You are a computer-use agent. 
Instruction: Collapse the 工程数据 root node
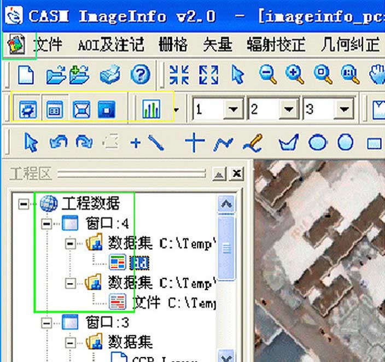pyautogui.click(x=24, y=204)
